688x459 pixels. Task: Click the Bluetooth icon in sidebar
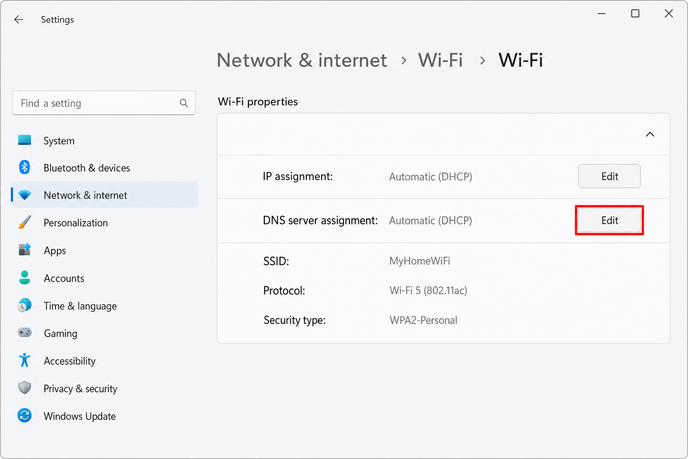[25, 167]
